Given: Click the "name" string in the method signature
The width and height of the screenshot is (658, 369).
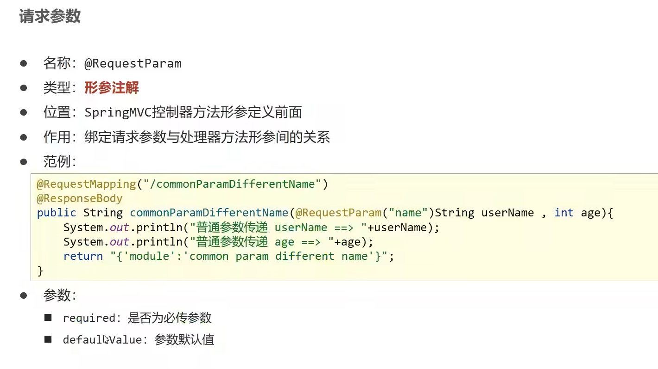Looking at the screenshot, I should click(x=408, y=213).
